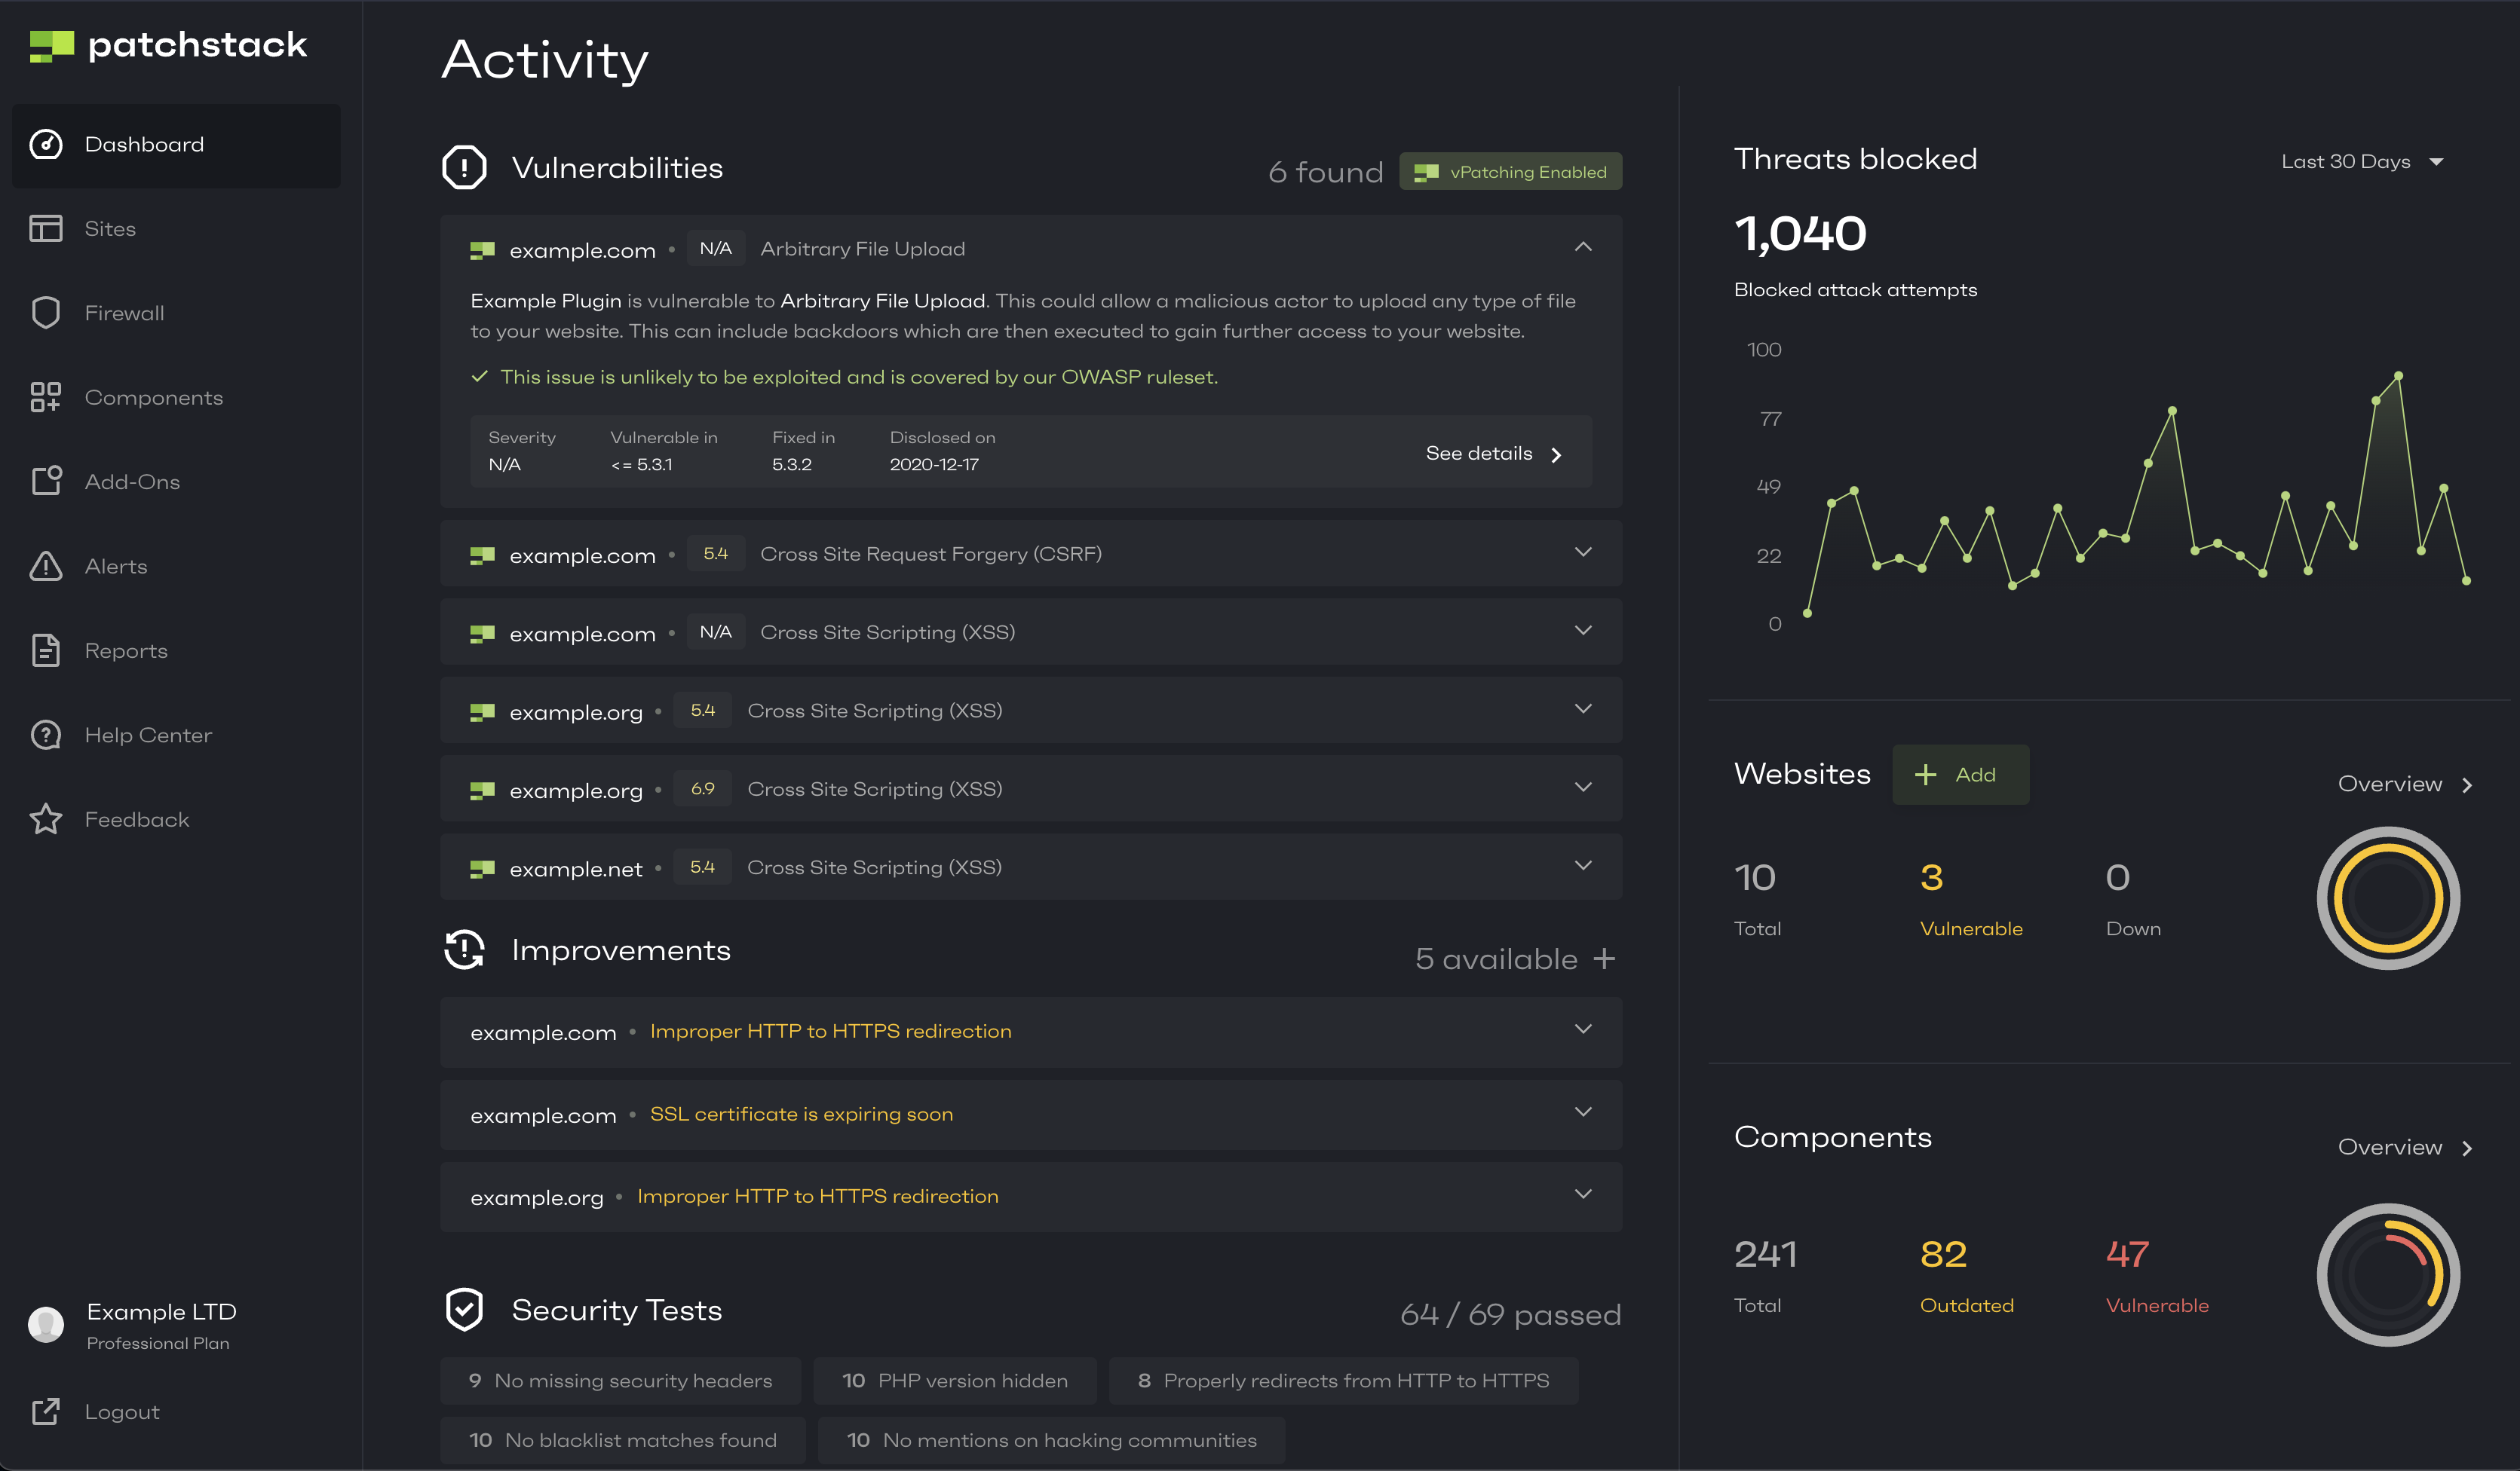Click the Reports document icon
2520x1471 pixels.
[x=46, y=650]
